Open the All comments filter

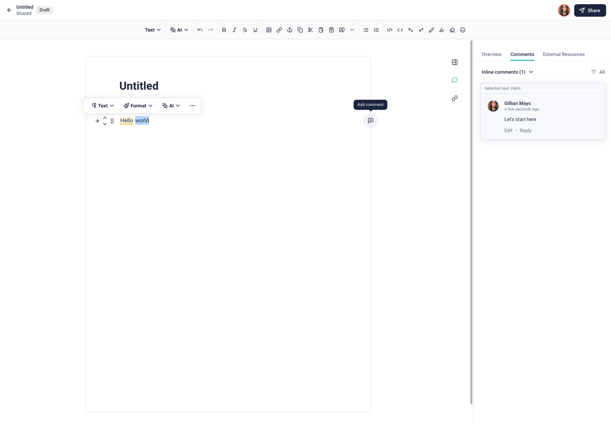click(598, 72)
